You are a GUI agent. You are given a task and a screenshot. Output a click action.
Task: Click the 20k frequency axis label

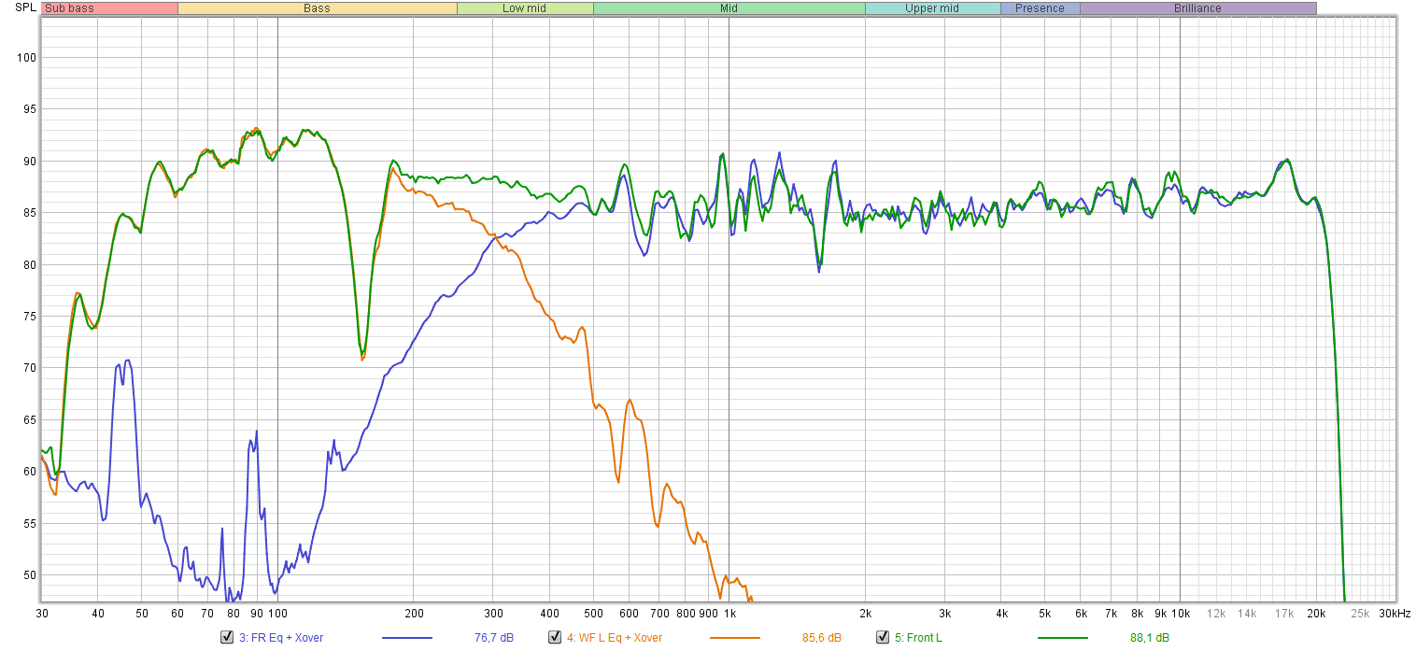pos(1316,614)
